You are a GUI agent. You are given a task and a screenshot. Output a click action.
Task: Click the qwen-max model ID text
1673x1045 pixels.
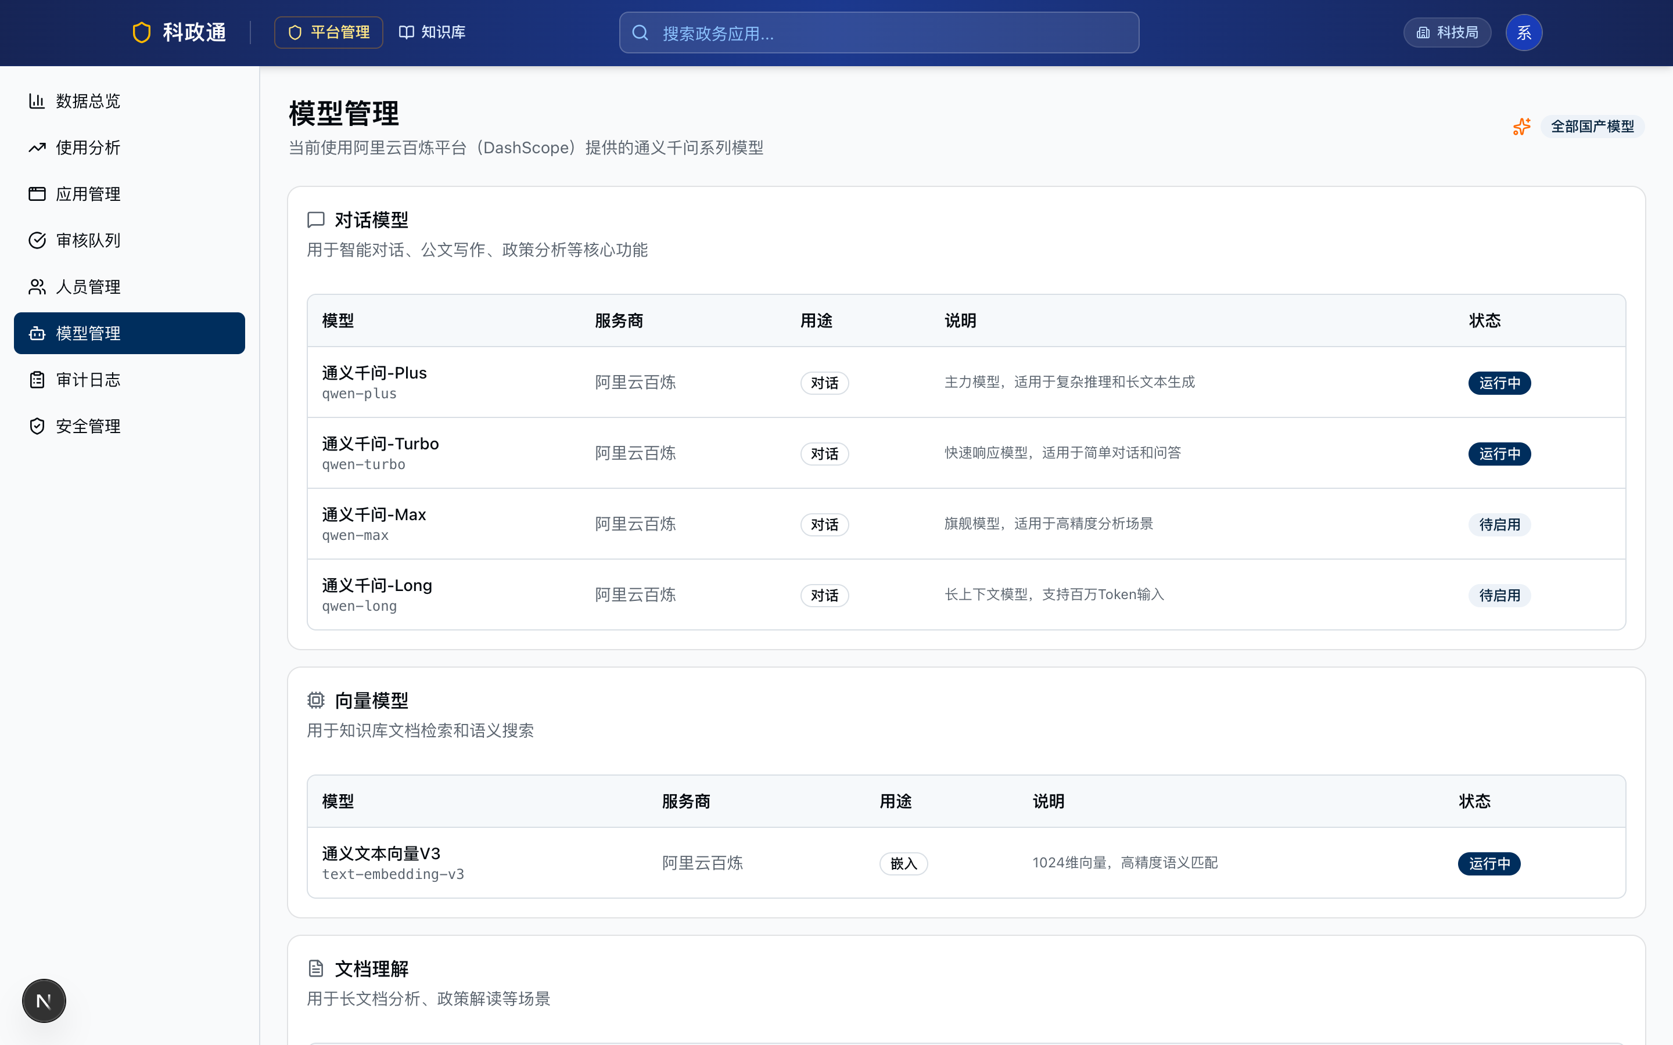(x=356, y=536)
